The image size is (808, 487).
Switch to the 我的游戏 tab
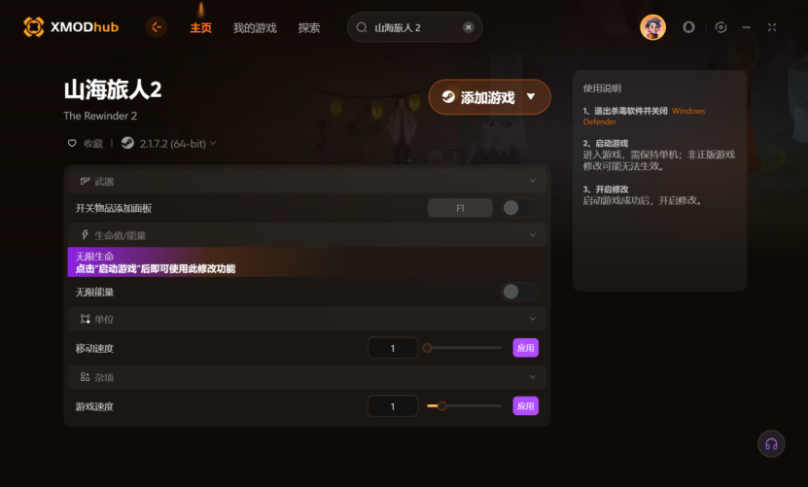(255, 28)
